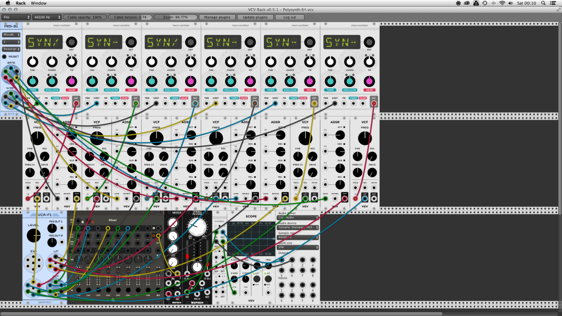This screenshot has width=562, height=316.
Task: Click the Zoom 84.77% slider
Action: 176,17
